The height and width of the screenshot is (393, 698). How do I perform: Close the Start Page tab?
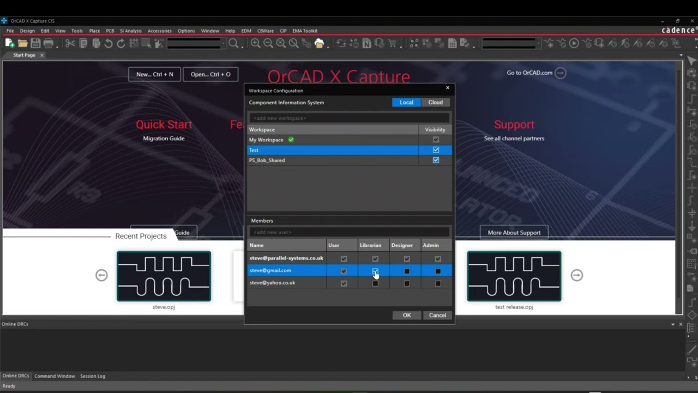(x=41, y=55)
